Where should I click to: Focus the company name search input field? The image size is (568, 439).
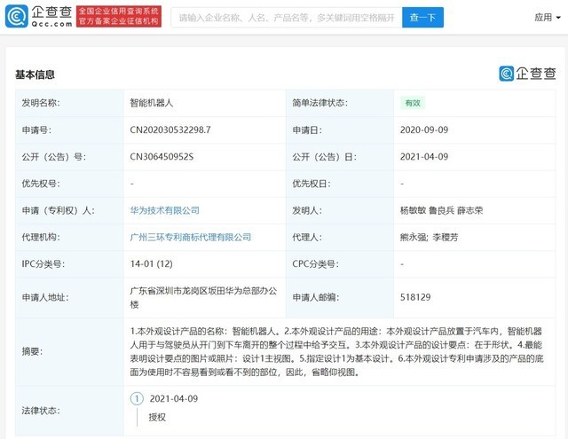[286, 18]
